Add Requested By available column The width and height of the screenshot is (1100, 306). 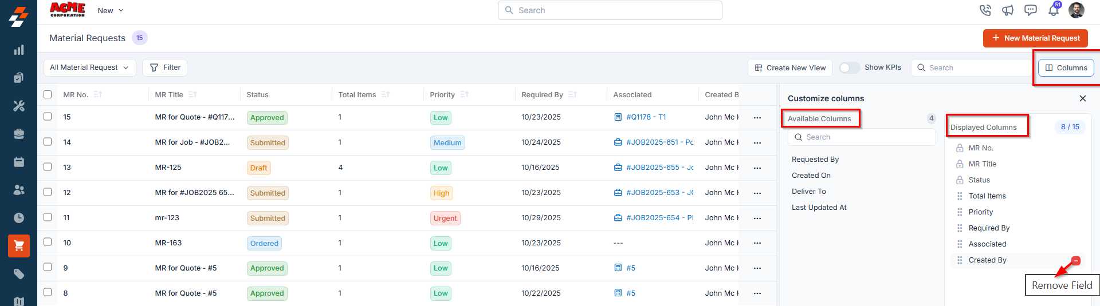[815, 160]
